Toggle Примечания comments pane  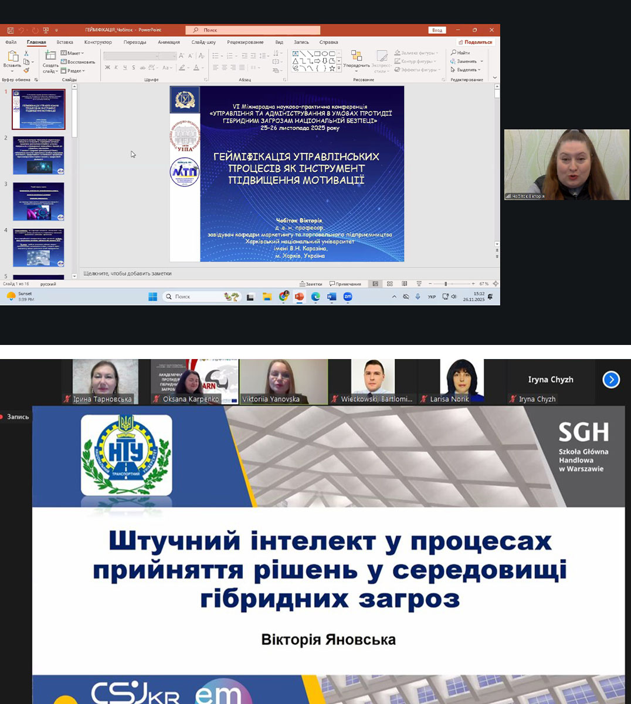pyautogui.click(x=345, y=284)
